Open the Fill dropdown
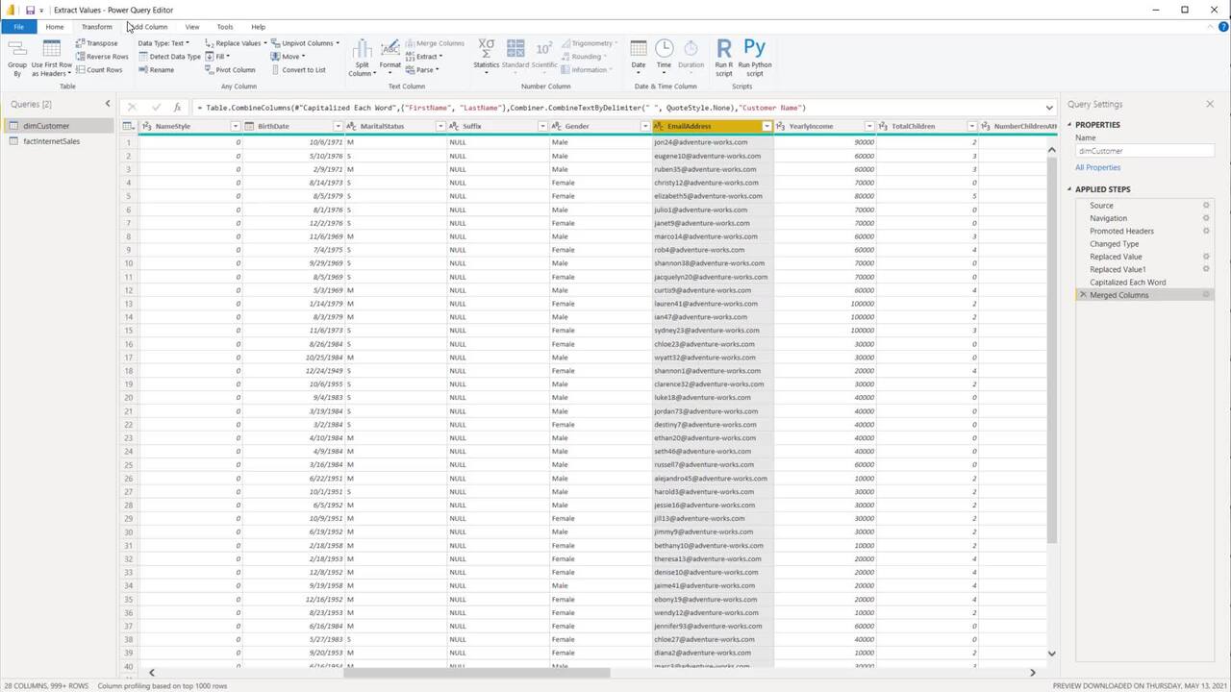 (x=217, y=57)
